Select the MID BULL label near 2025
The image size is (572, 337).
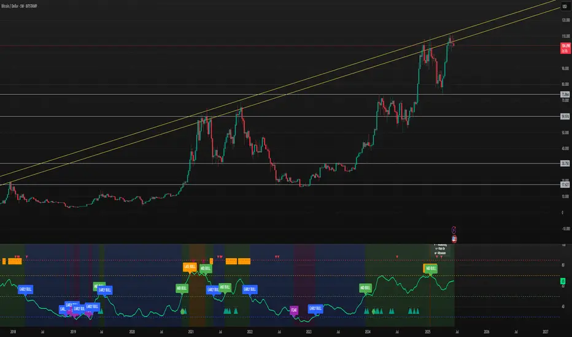click(431, 268)
